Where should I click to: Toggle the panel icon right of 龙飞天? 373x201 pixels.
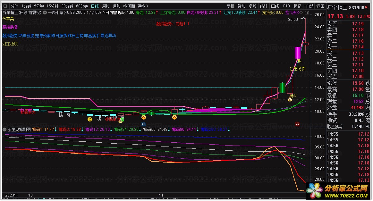pyautogui.click(x=307, y=13)
